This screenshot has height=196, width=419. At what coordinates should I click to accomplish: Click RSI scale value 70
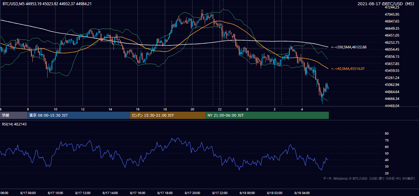click(x=387, y=140)
